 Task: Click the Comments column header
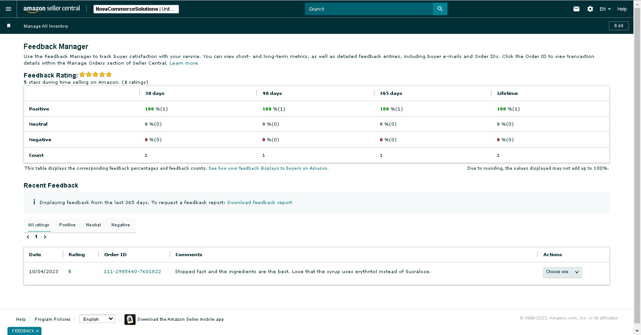pyautogui.click(x=189, y=255)
